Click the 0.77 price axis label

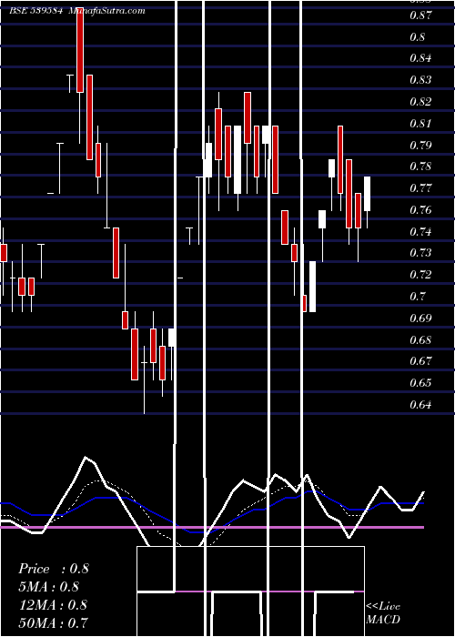click(x=420, y=188)
